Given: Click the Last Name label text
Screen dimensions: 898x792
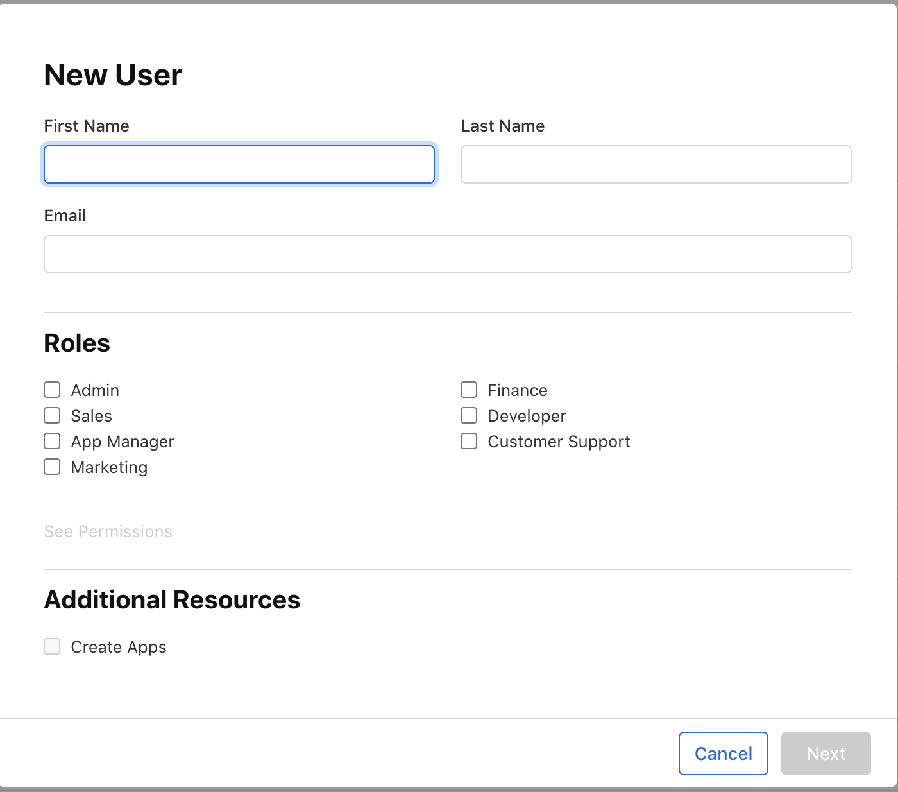Looking at the screenshot, I should [502, 126].
